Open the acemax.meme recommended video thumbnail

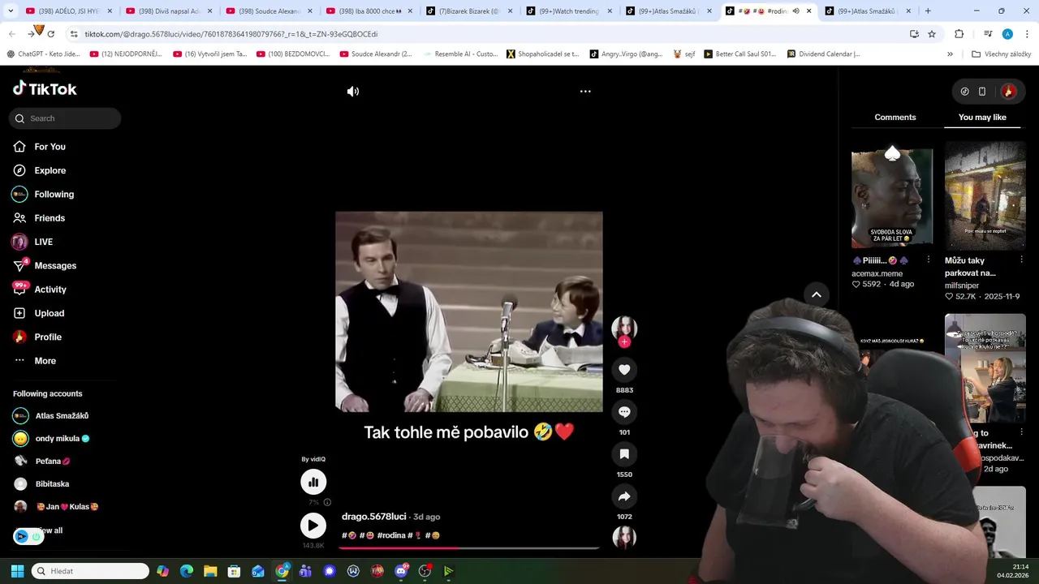tap(892, 198)
